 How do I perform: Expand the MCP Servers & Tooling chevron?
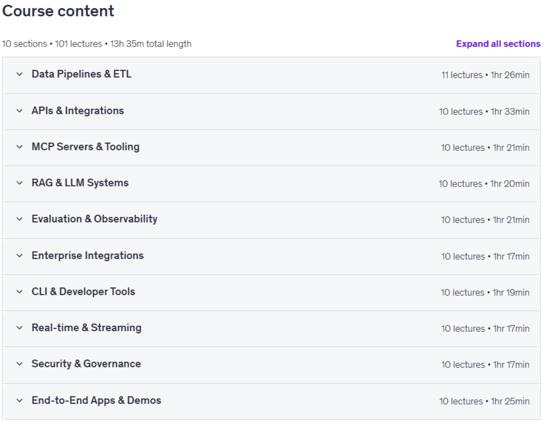19,147
